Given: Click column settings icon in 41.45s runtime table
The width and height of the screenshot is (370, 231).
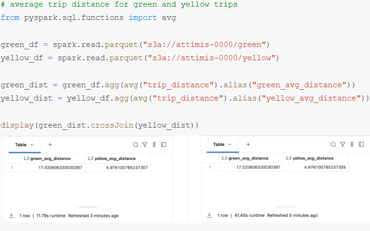Looking at the screenshot, I should pyautogui.click(x=351, y=145).
